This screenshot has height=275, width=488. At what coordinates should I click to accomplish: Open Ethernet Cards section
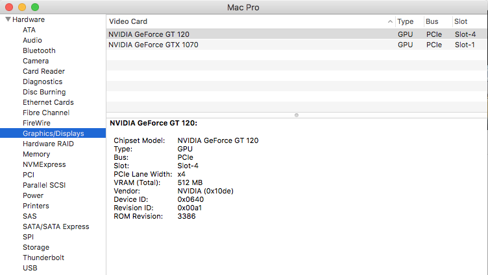point(48,102)
